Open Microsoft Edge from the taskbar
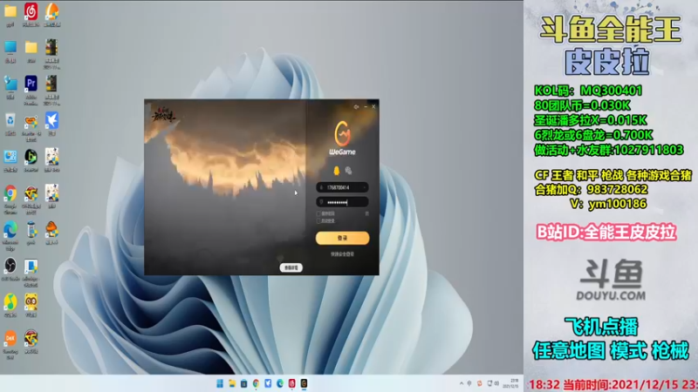The height and width of the screenshot is (392, 698). point(280,383)
